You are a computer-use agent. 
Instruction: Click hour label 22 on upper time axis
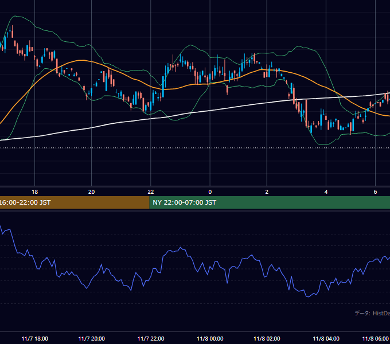pyautogui.click(x=151, y=192)
